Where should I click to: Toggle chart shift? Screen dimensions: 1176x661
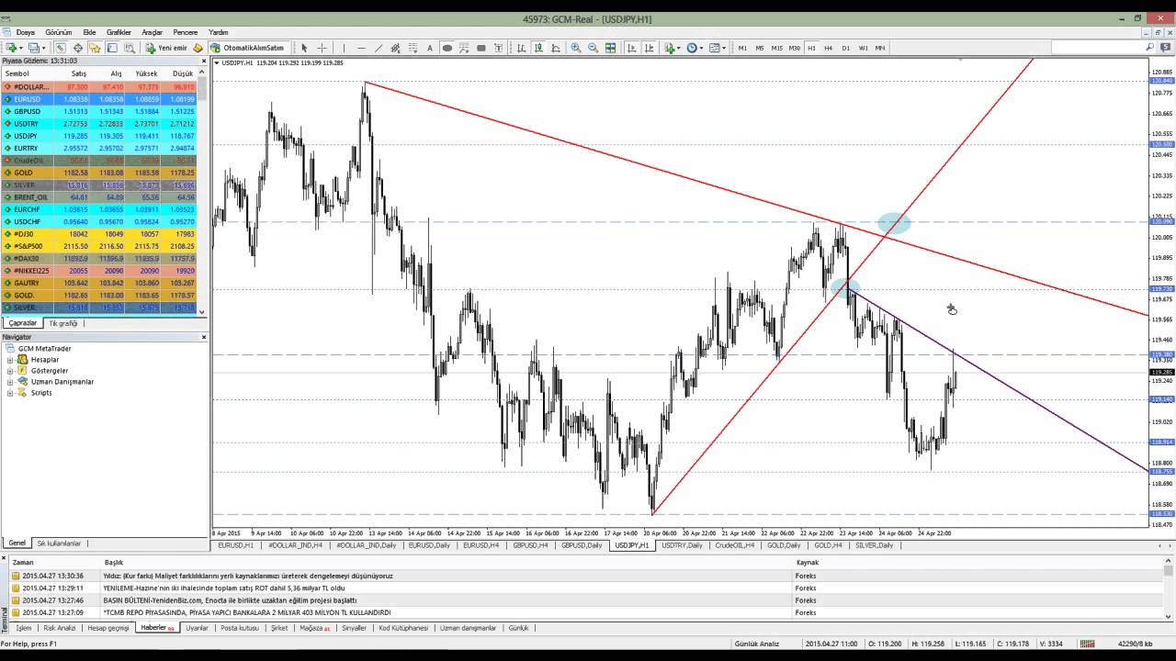(649, 48)
